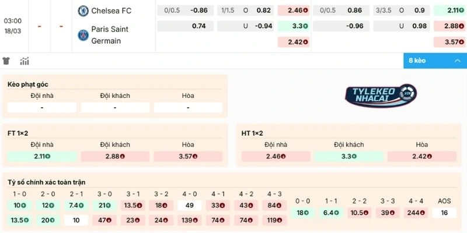The image size is (467, 233).
Task: Select correct score 2-1 odds 7.4
Action: pyautogui.click(x=76, y=205)
